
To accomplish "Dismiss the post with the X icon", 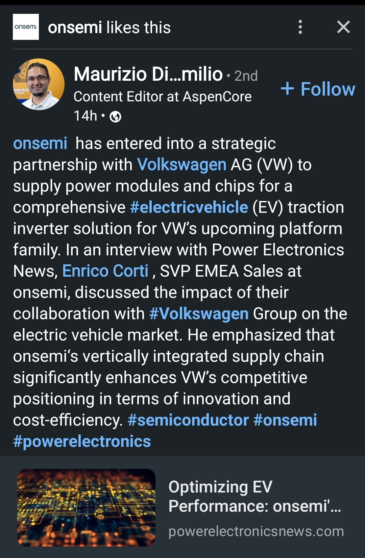I will 343,27.
